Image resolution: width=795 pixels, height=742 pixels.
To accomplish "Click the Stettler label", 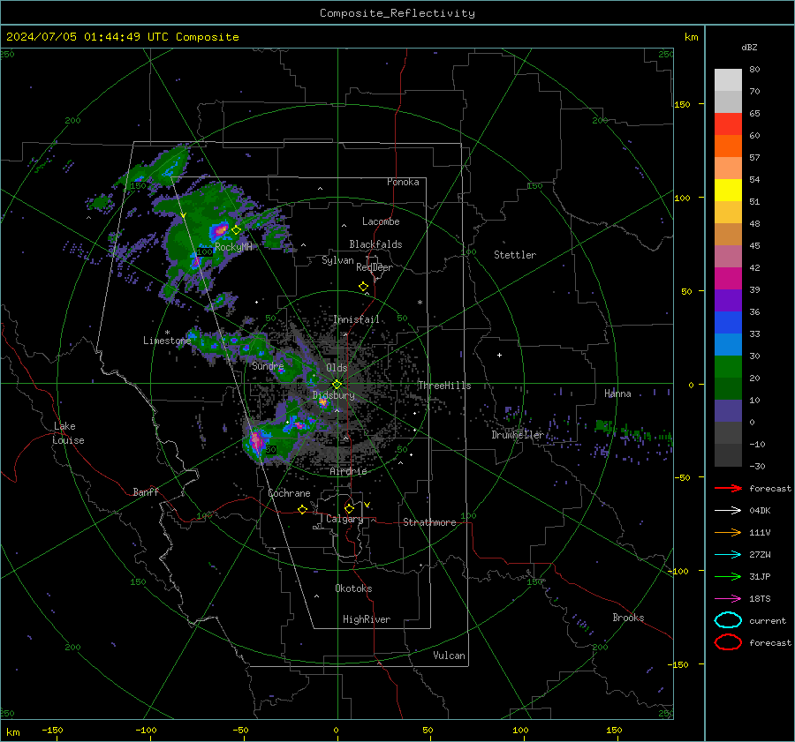I will point(515,255).
